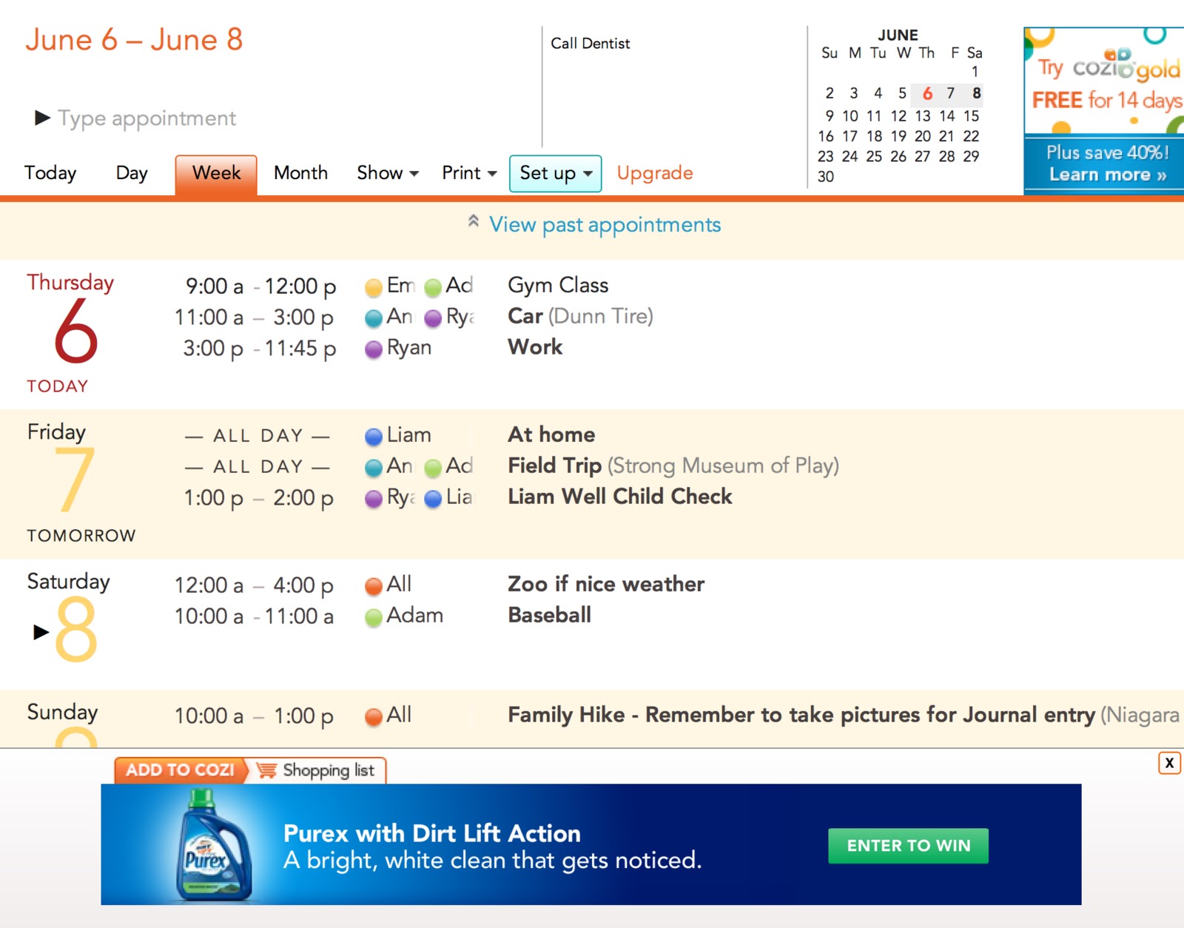
Task: Click the red All dot on Zoo event
Action: (374, 586)
